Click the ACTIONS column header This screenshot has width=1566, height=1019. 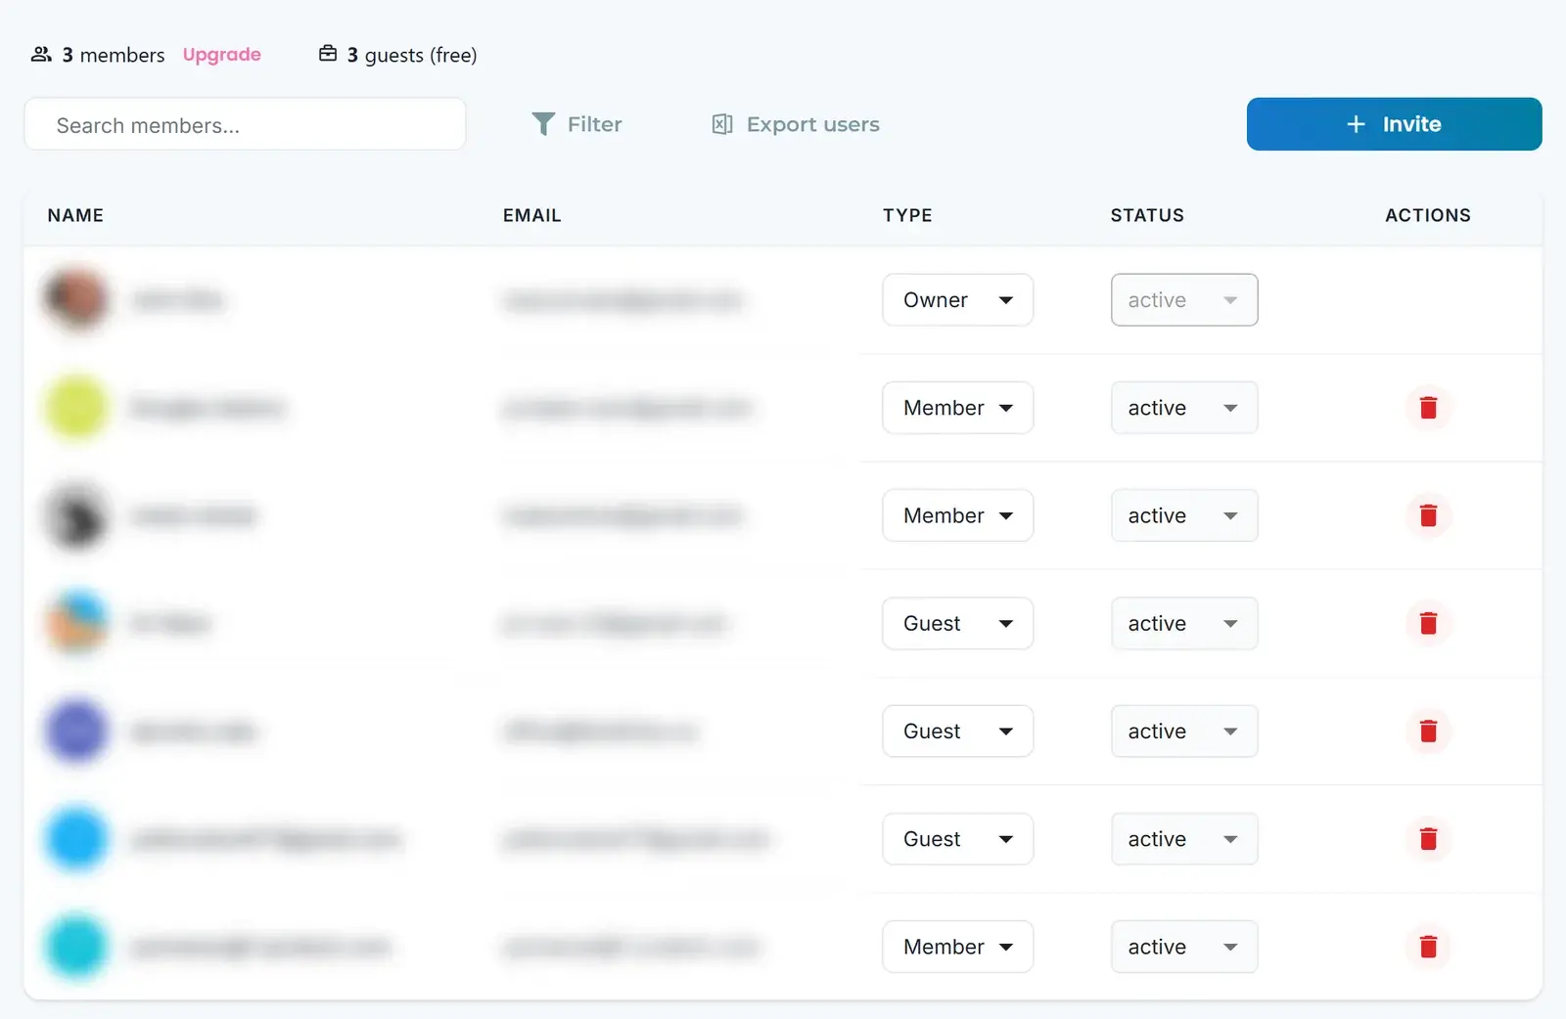1428,215
